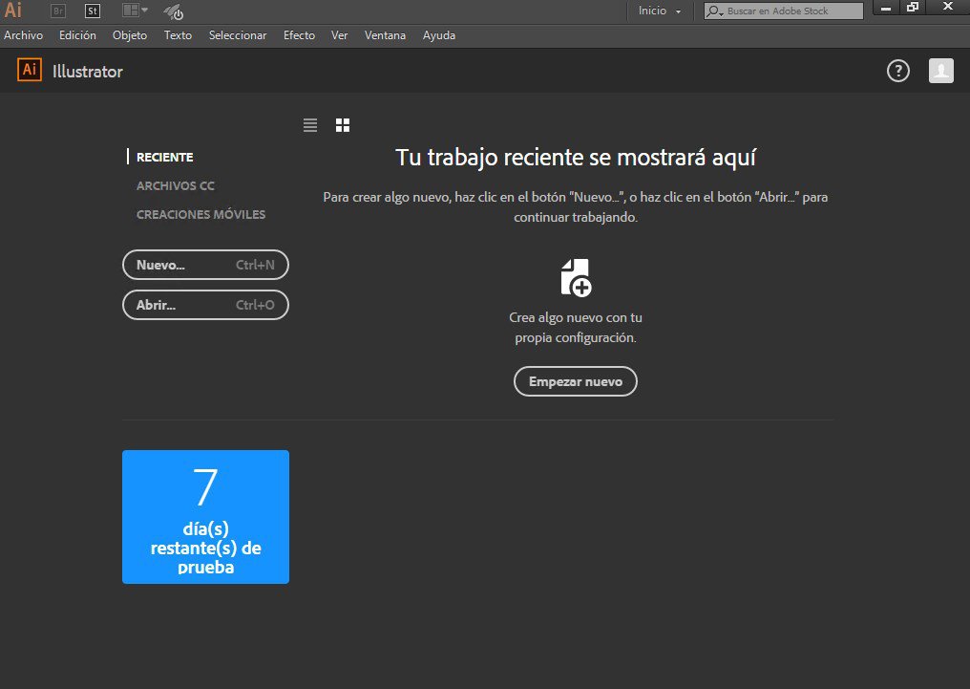
Task: Switch to grid thumbnail view
Action: coord(343,125)
